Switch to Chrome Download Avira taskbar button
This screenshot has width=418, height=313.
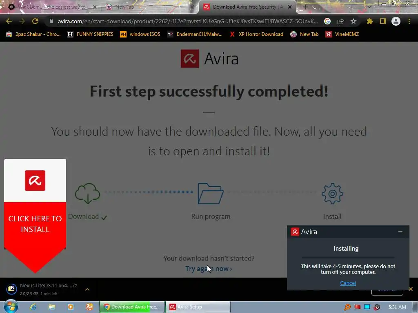tap(132, 307)
